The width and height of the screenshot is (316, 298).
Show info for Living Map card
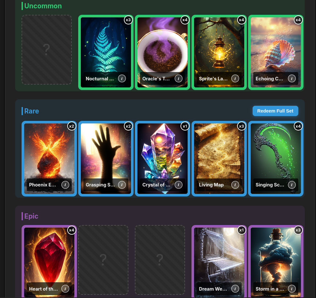click(x=235, y=185)
